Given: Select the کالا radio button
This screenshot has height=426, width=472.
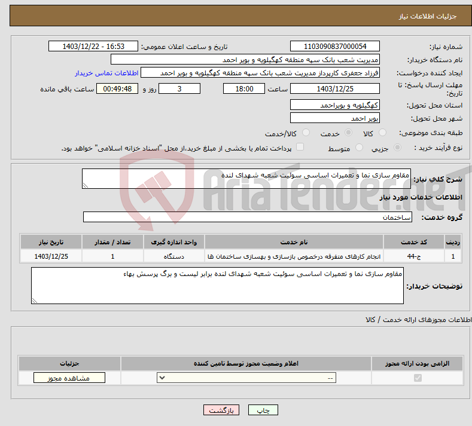Looking at the screenshot, I should 382,133.
